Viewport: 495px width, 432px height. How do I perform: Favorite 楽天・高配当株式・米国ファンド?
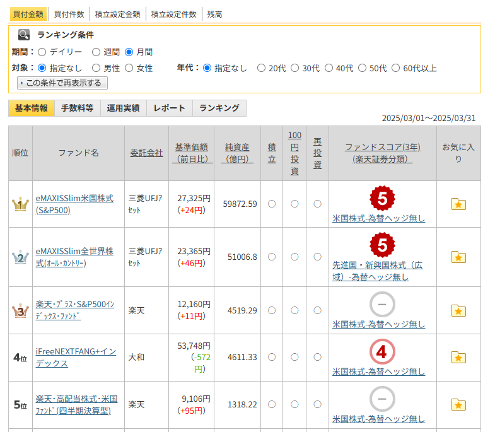pyautogui.click(x=458, y=405)
